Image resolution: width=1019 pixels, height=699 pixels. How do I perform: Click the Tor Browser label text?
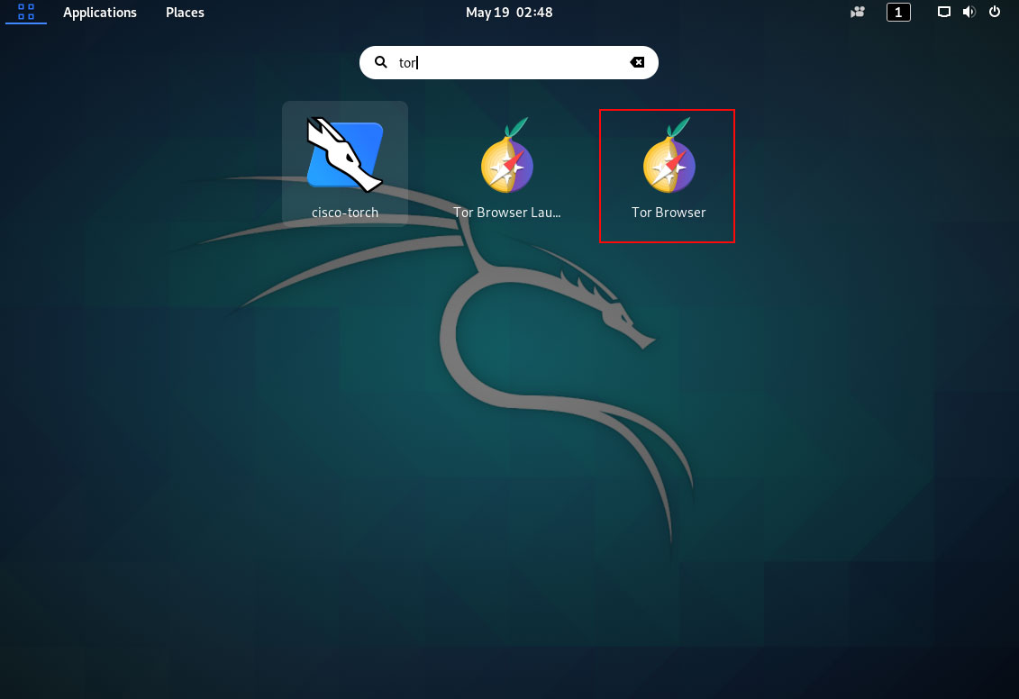coord(669,213)
